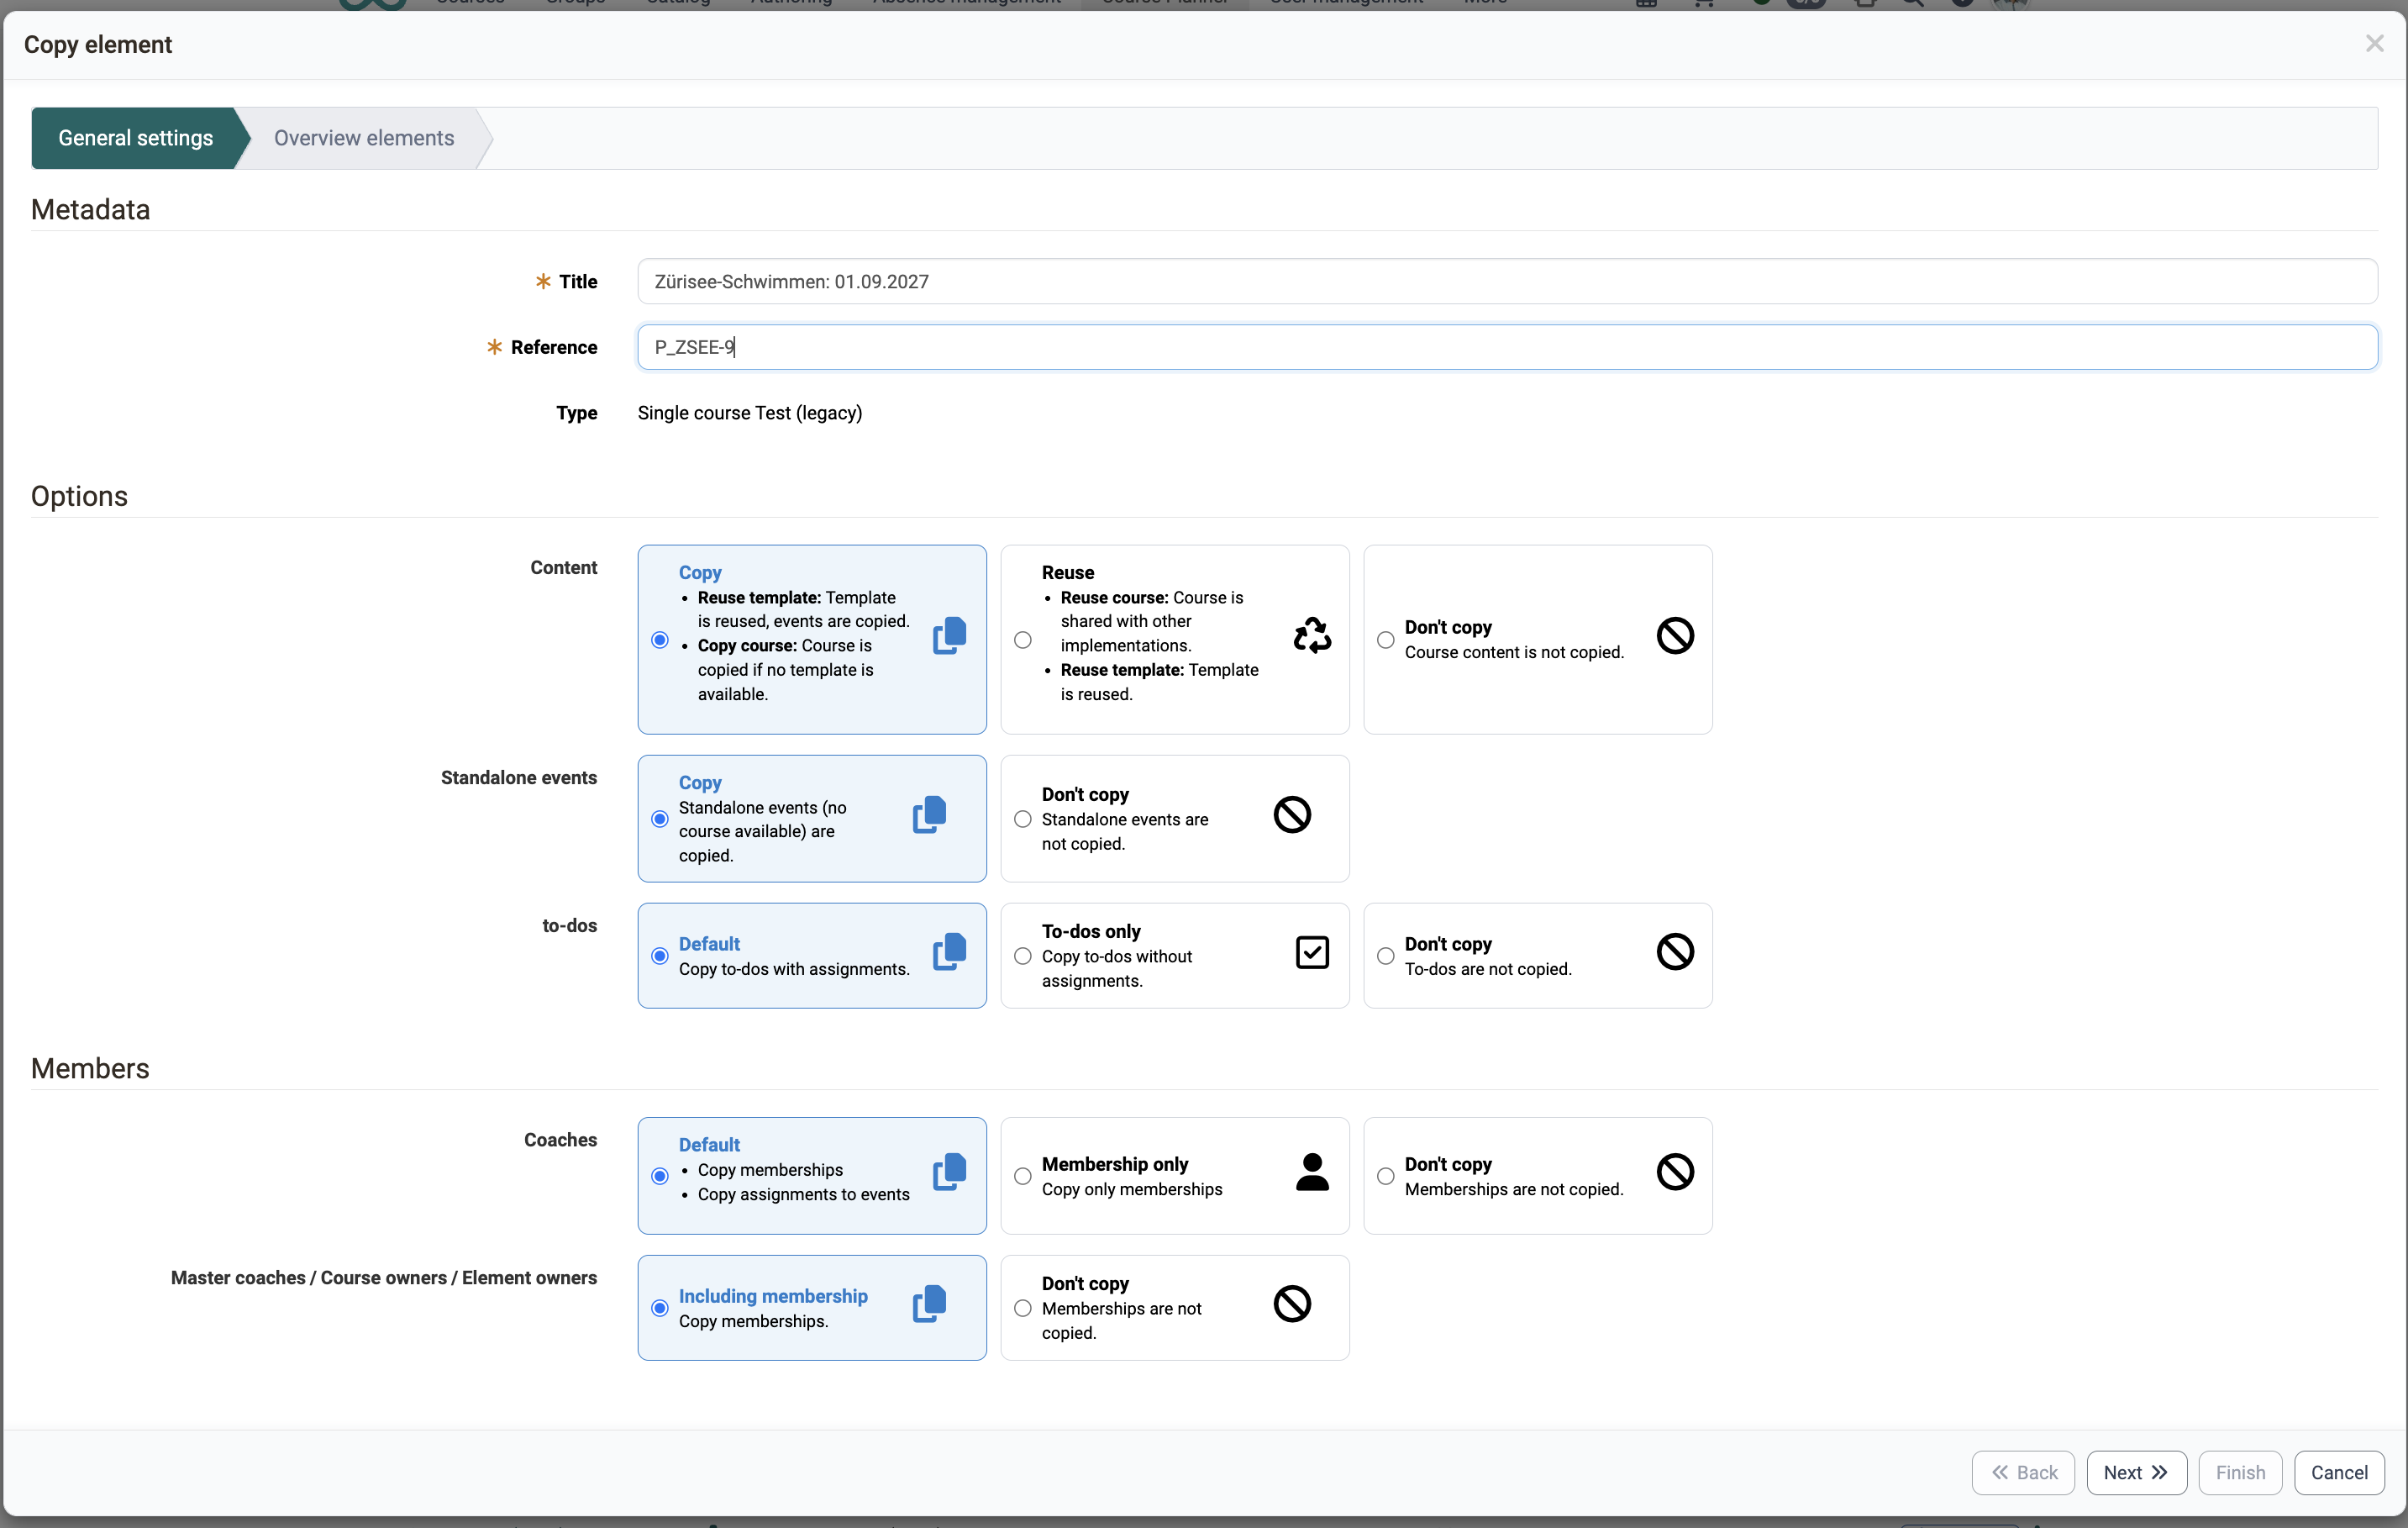The image size is (2408, 1528).
Task: Select Content Don't copy radio button
Action: coord(1386,640)
